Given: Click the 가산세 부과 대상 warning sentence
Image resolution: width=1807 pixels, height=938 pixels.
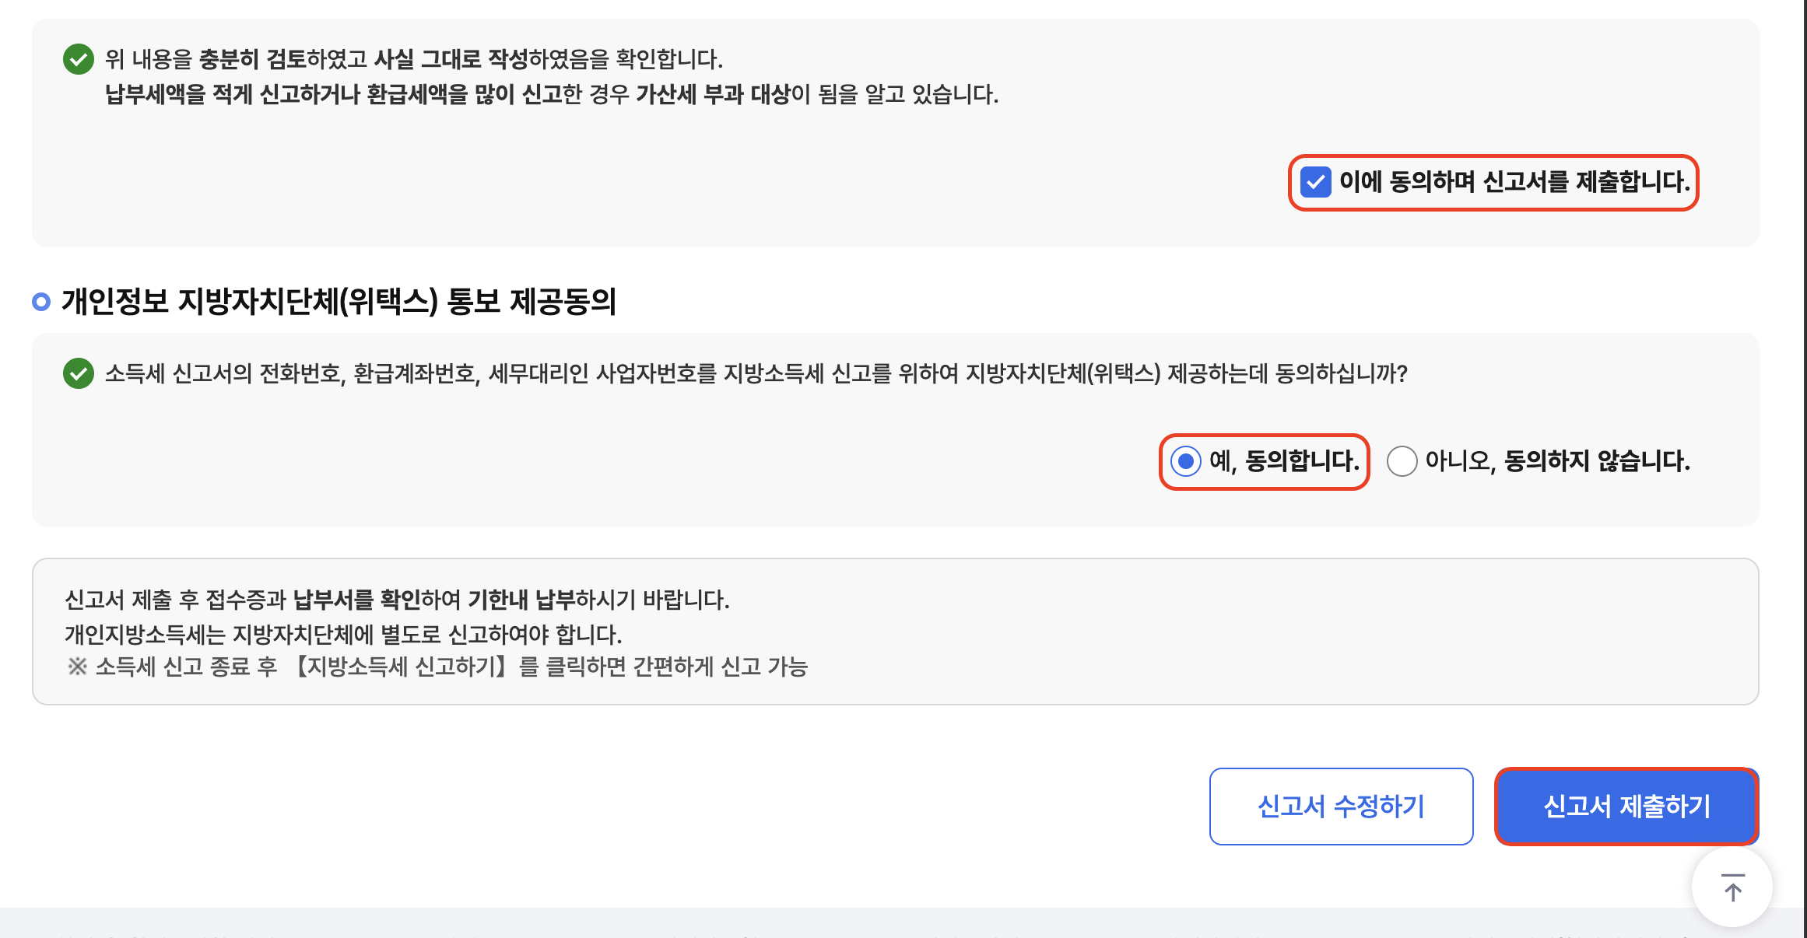Looking at the screenshot, I should click(551, 95).
